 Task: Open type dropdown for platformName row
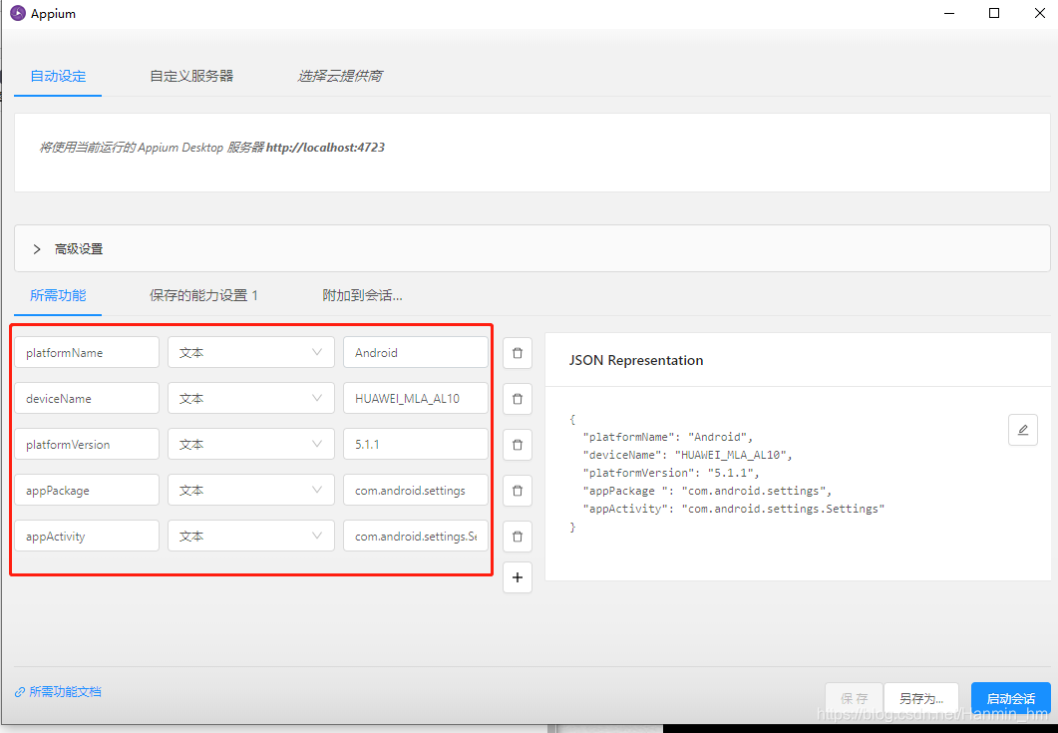pos(251,352)
